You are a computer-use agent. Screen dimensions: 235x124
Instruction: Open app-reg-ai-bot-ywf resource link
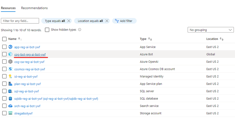point(27,47)
